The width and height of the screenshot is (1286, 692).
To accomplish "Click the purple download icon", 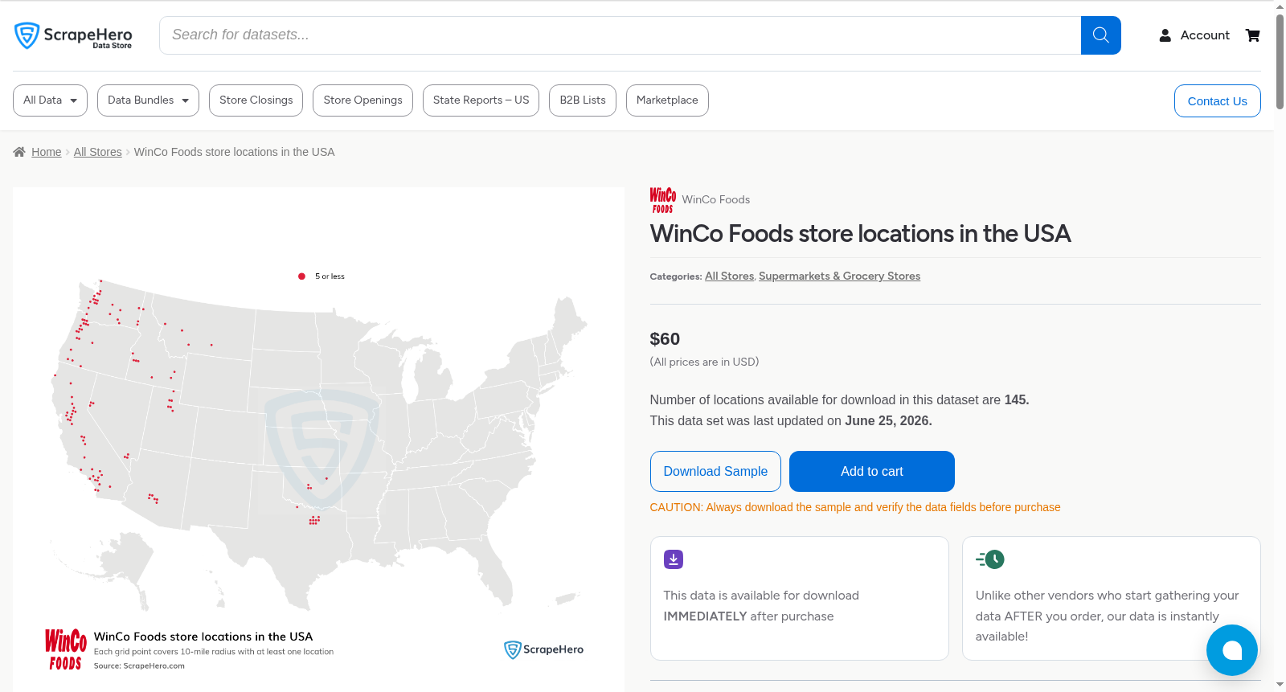I will pyautogui.click(x=674, y=559).
